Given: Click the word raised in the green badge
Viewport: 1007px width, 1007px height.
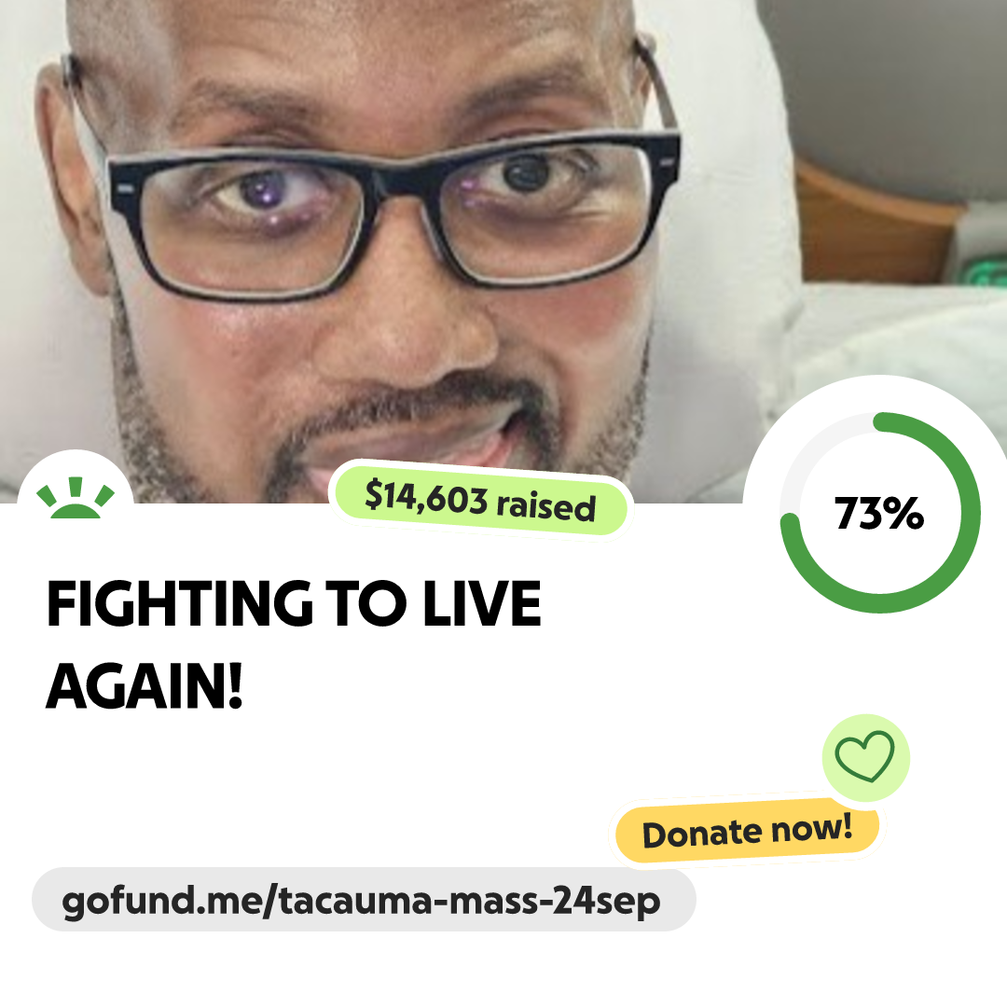Looking at the screenshot, I should click(x=545, y=506).
